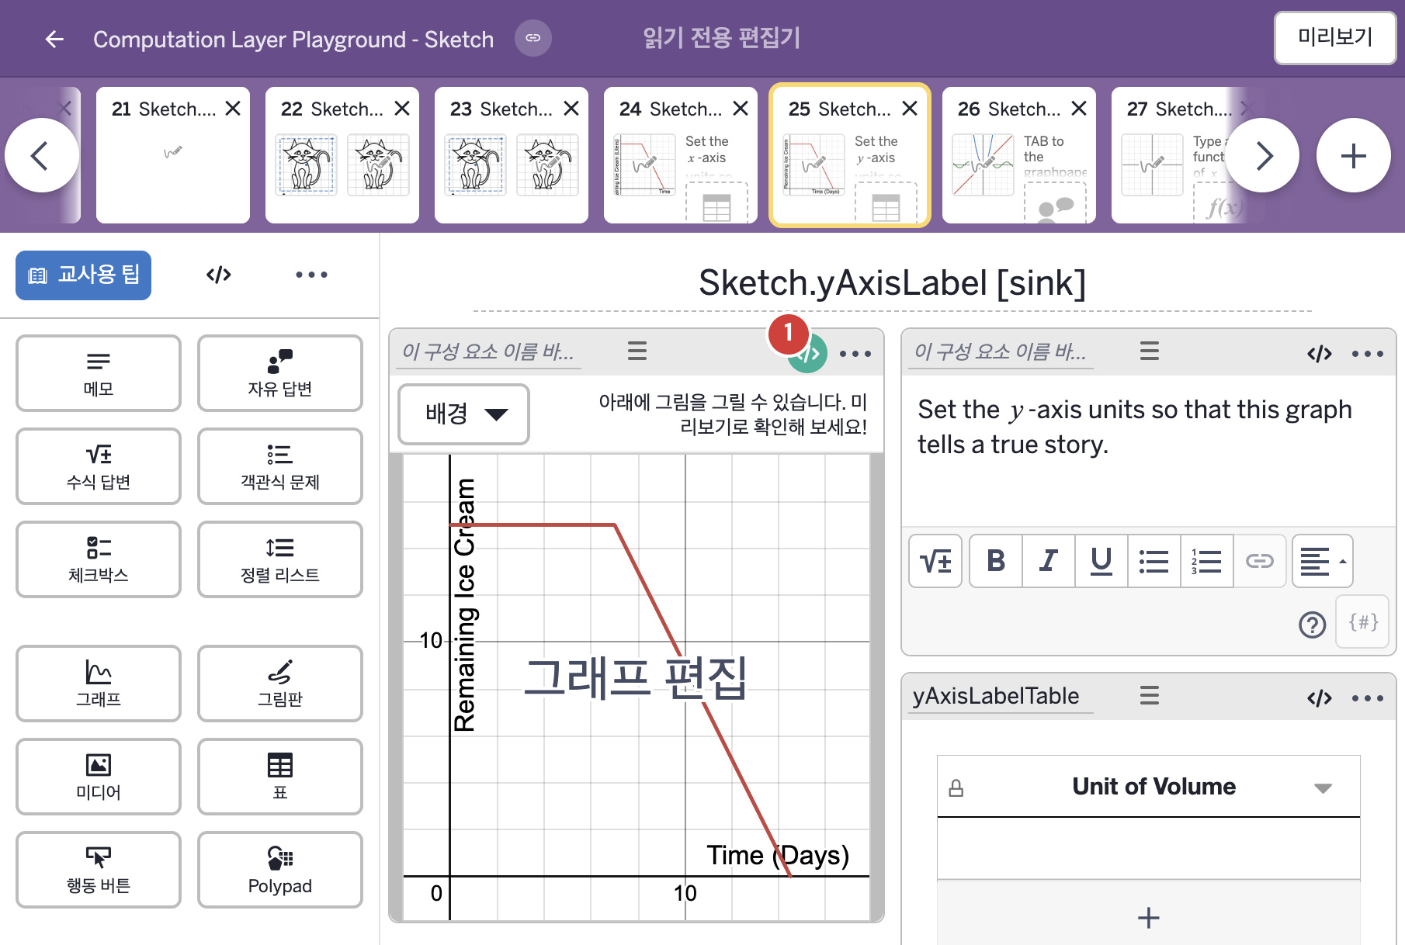Open green code icon on sketch component

808,354
